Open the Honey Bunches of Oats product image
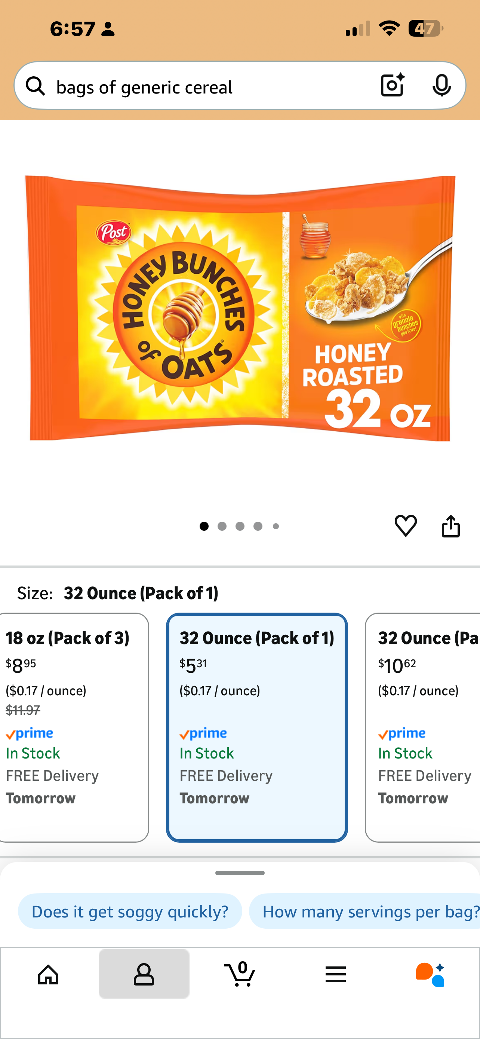 240,309
